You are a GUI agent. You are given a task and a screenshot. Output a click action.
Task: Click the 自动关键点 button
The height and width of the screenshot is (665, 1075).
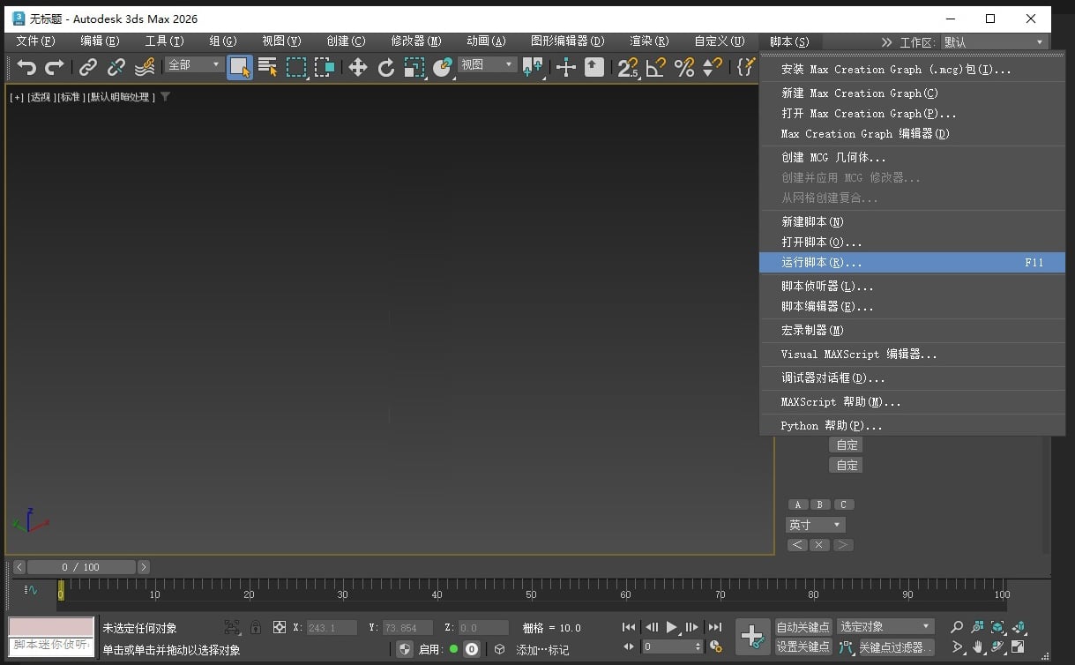tap(803, 627)
